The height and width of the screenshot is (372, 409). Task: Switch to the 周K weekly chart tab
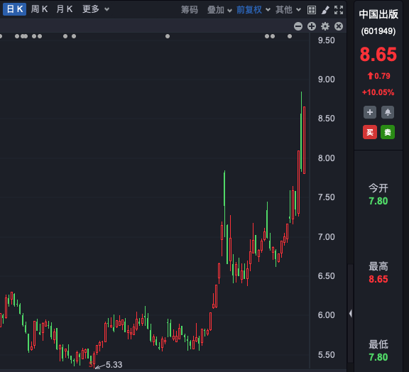39,9
